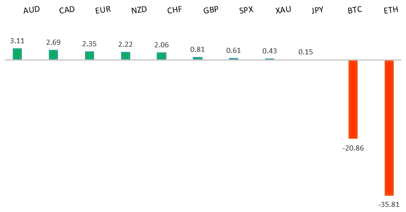This screenshot has height=212, width=406.
Task: Select the green NZD bar
Action: click(x=125, y=56)
